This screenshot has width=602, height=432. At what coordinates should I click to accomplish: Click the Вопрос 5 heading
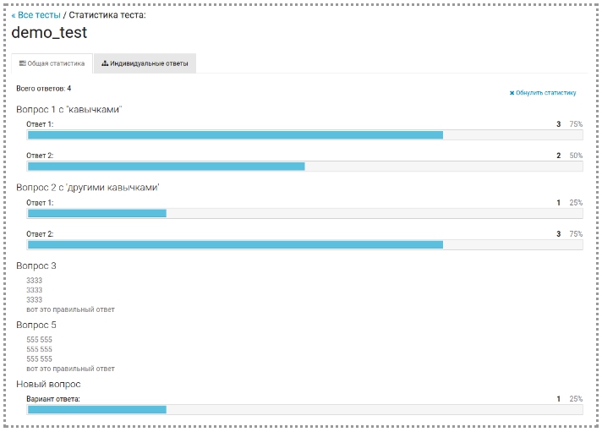click(36, 325)
